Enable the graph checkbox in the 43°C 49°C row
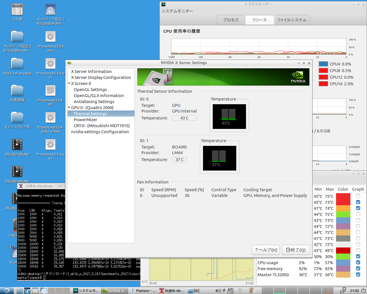367x294 pixels. pos(358,250)
